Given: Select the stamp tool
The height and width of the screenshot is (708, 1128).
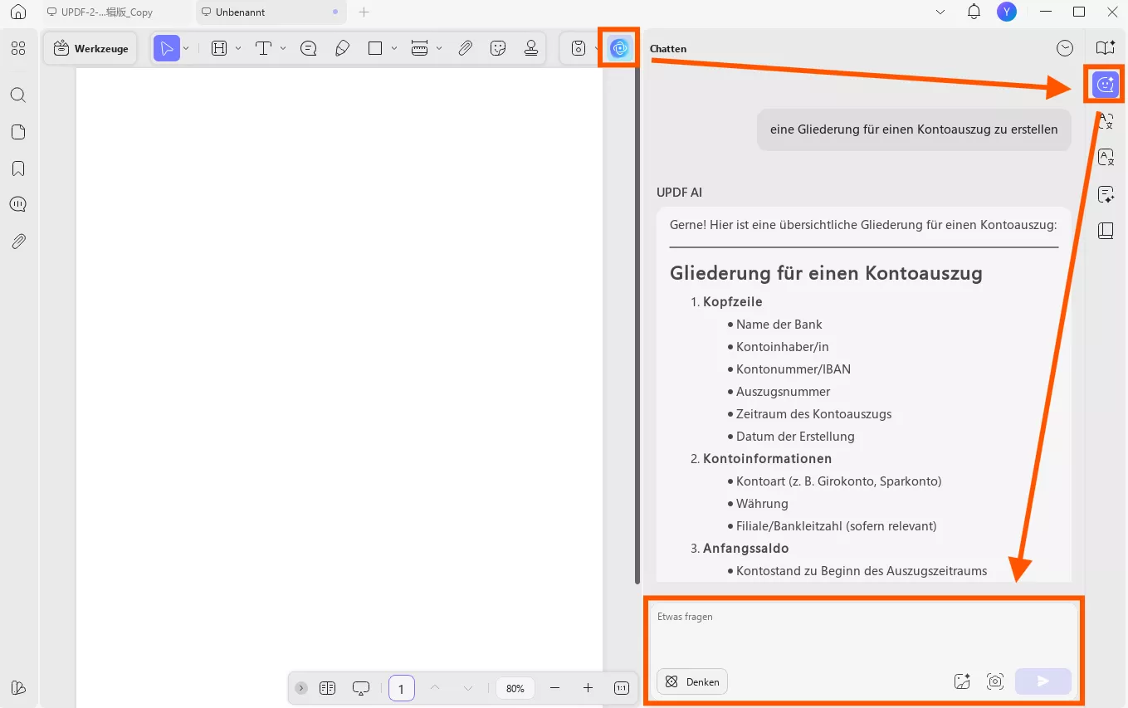Looking at the screenshot, I should 531,48.
